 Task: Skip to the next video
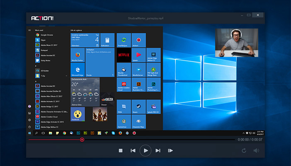pyautogui.click(x=158, y=151)
